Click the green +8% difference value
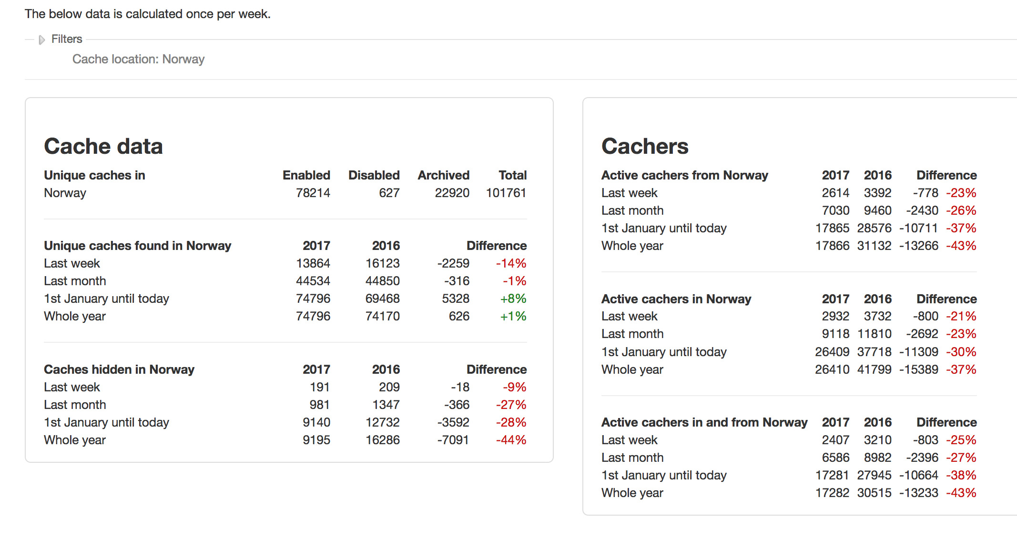Image resolution: width=1017 pixels, height=538 pixels. pos(513,299)
